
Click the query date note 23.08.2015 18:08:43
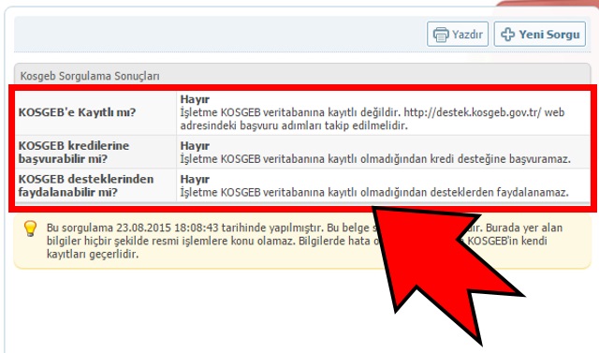pos(168,228)
